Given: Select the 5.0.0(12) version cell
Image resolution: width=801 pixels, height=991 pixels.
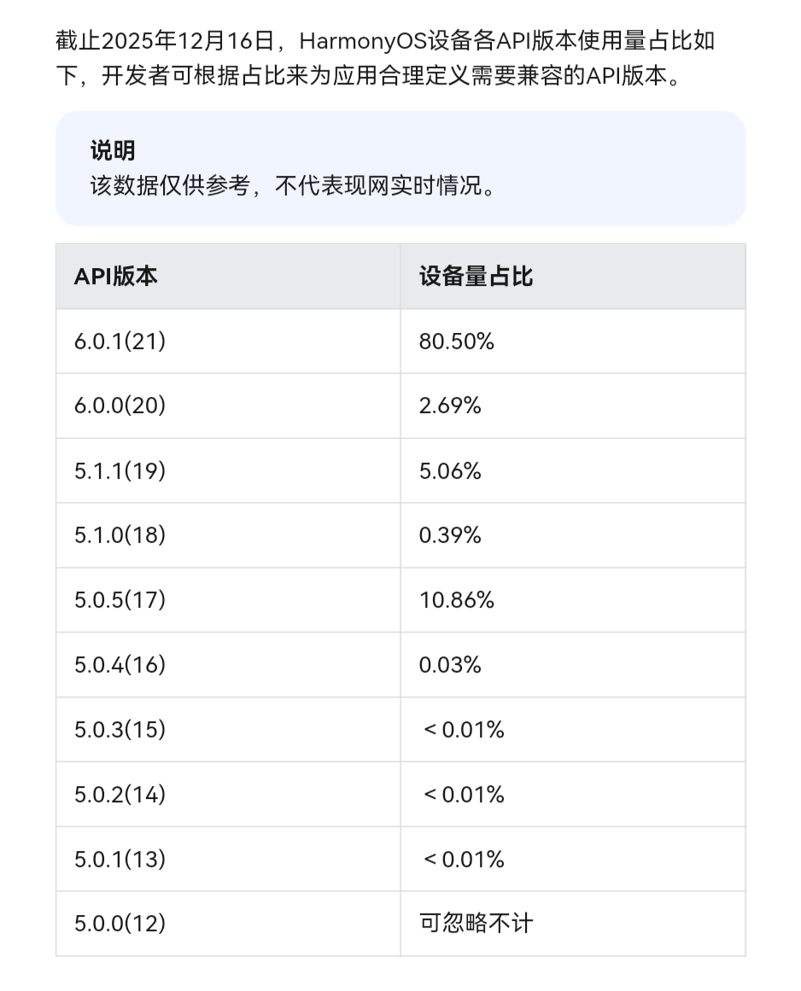Looking at the screenshot, I should pyautogui.click(x=120, y=924).
